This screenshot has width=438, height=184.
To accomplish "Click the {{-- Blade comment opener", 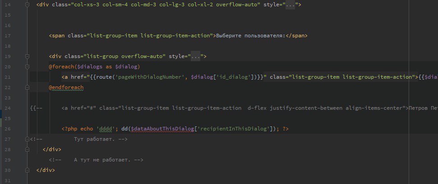I will coord(36,108).
